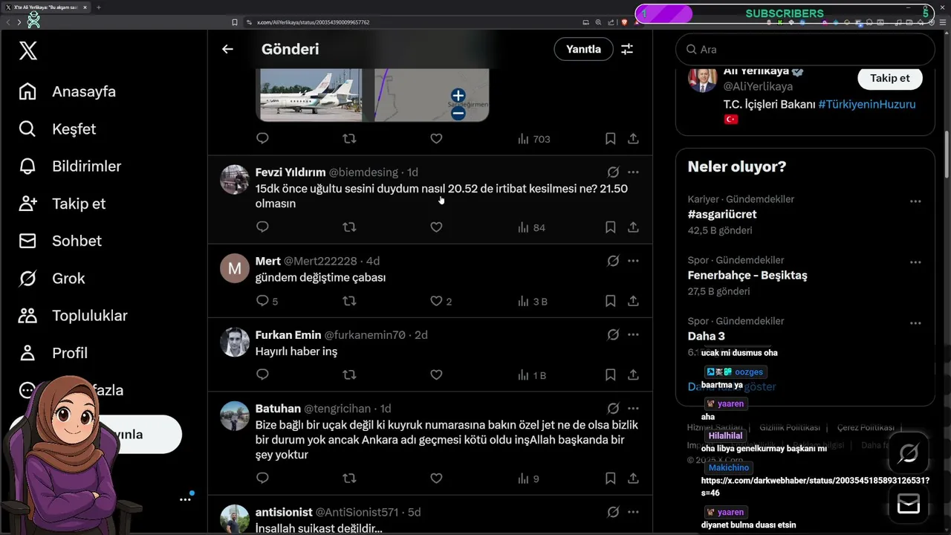Open Sohbet in the sidebar
Screen dimensions: 951x535
60,241
